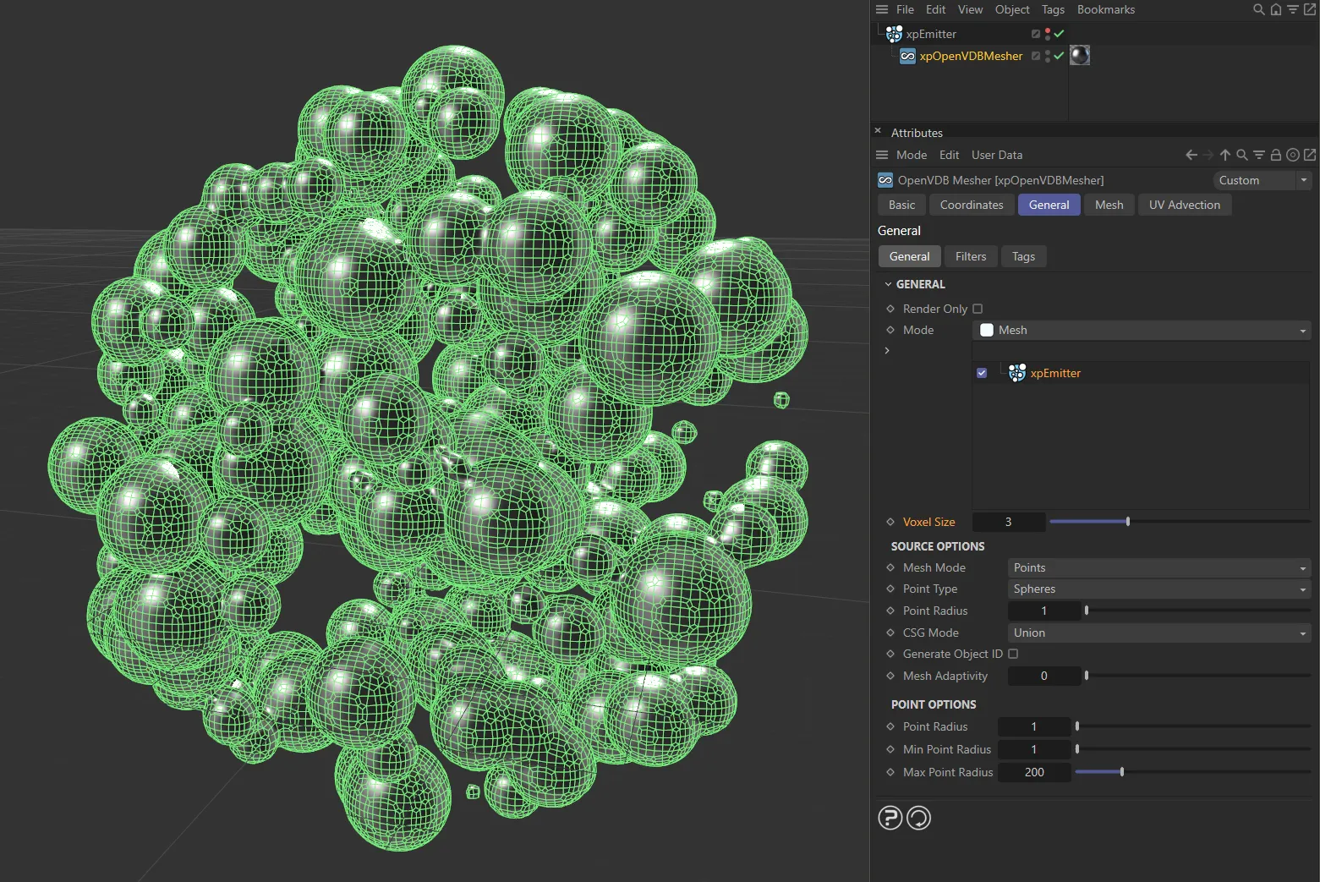Screen dimensions: 1320x882
Task: Switch to the UV Advection tab
Action: (x=1184, y=205)
